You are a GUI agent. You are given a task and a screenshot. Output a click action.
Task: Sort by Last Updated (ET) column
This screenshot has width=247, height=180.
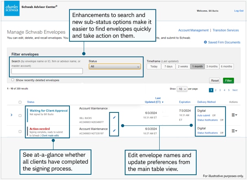154,100
